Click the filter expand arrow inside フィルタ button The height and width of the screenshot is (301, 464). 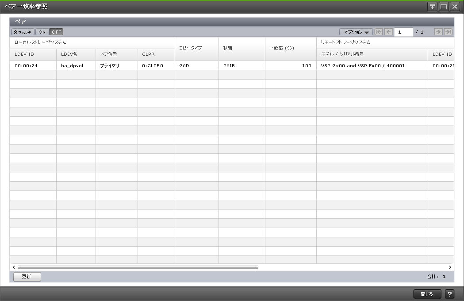point(16,31)
